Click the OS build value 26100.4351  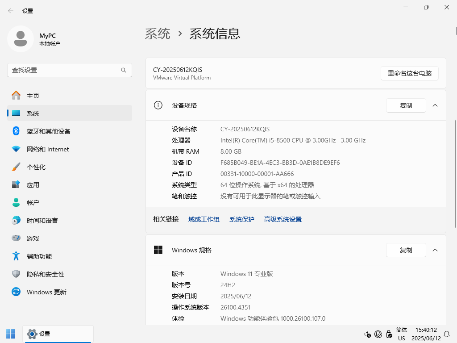pos(235,307)
